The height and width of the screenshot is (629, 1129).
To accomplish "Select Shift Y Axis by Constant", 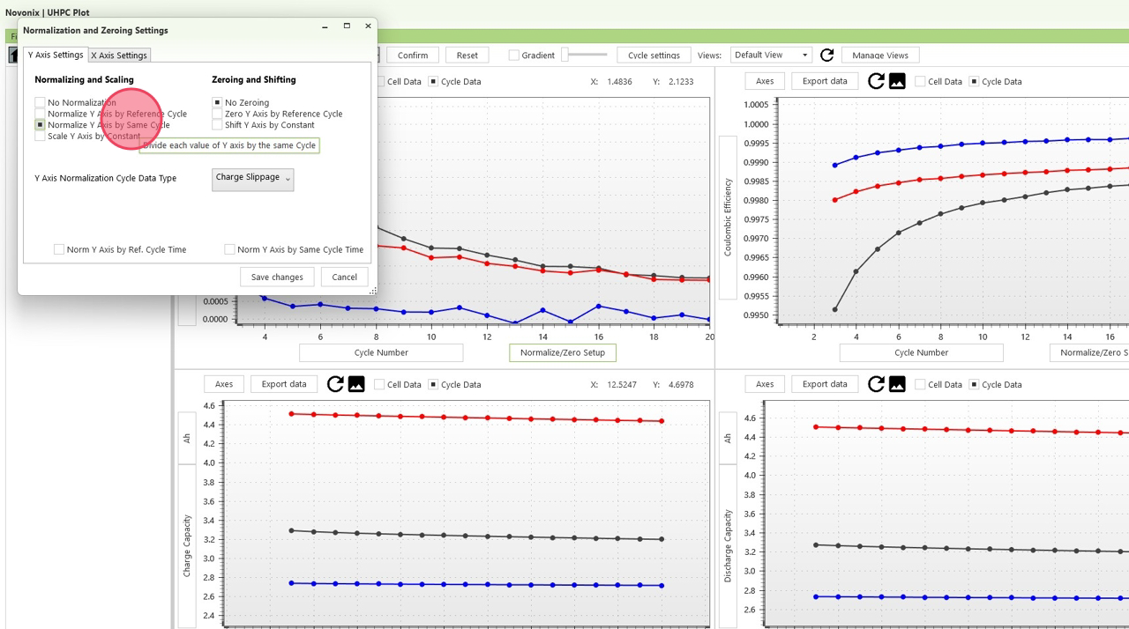I will pos(217,125).
